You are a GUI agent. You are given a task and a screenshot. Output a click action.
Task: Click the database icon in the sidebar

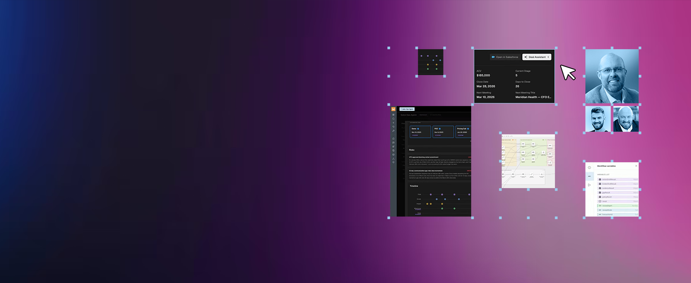click(x=393, y=154)
